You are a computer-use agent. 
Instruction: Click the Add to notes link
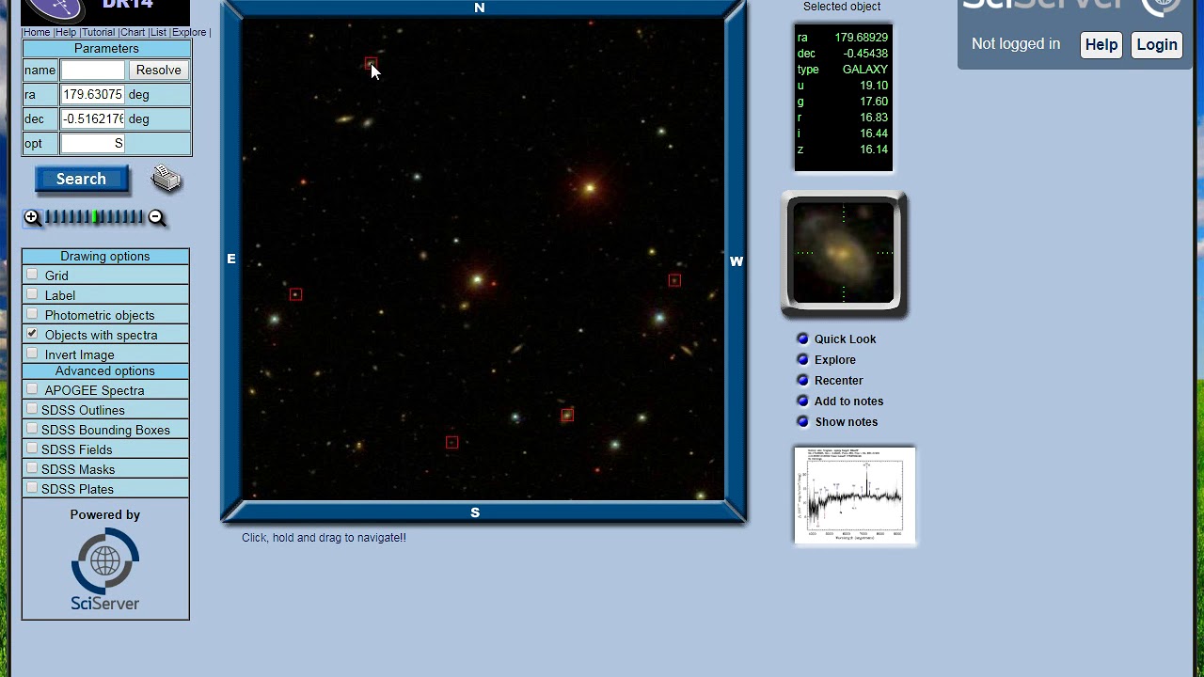point(848,401)
